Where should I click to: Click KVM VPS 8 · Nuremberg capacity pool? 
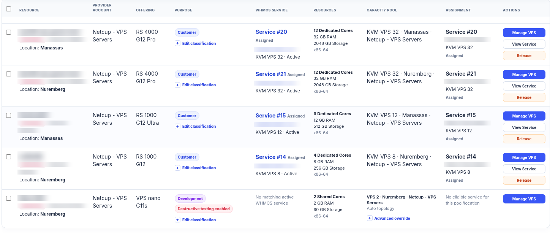coord(399,160)
